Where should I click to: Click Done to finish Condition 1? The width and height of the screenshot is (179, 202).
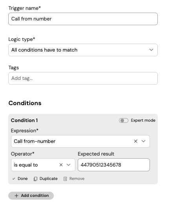pos(20,179)
